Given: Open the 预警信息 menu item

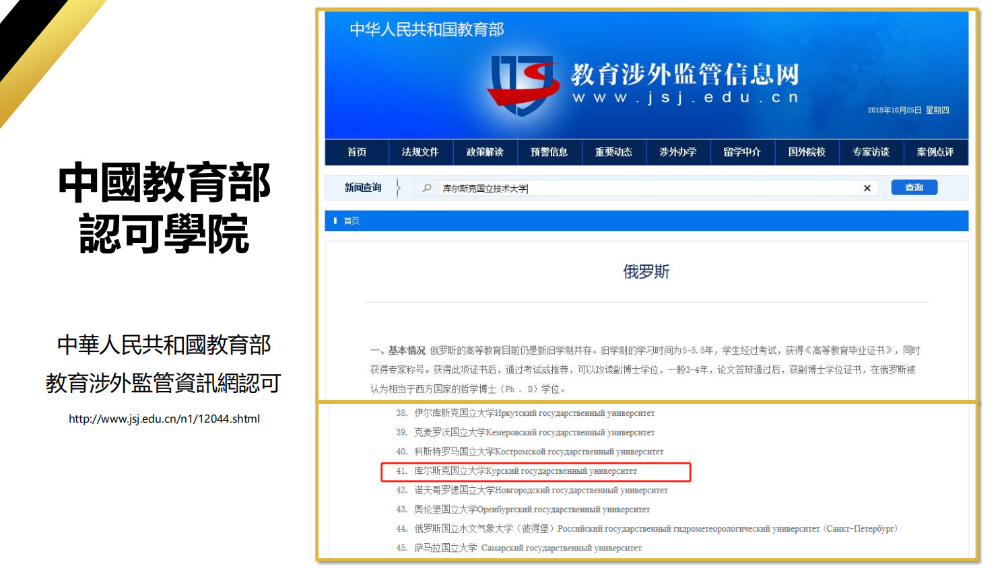Looking at the screenshot, I should [549, 152].
